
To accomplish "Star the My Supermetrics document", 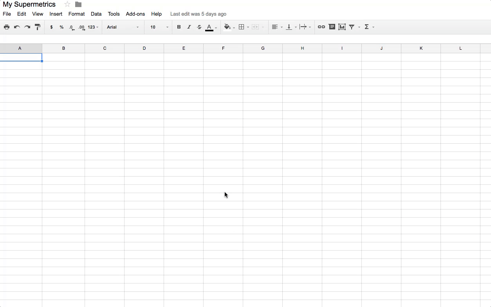I will 67,4.
